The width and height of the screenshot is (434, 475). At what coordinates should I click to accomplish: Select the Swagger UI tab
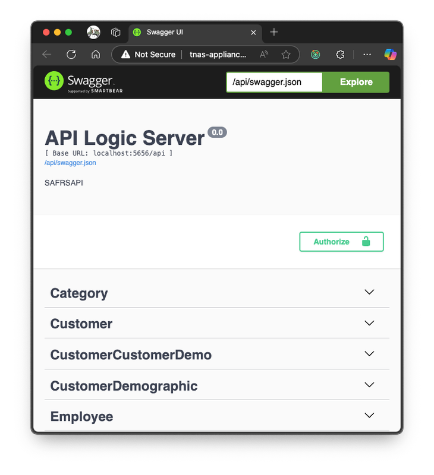click(x=196, y=32)
